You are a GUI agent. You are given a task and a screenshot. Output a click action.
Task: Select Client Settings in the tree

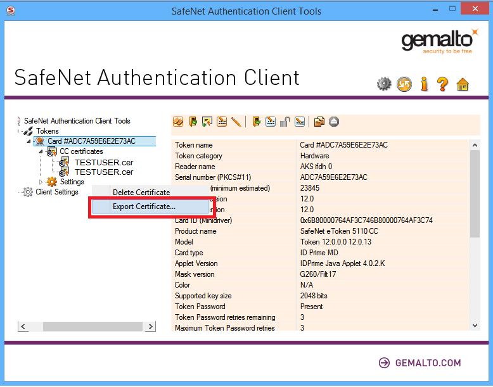point(57,192)
